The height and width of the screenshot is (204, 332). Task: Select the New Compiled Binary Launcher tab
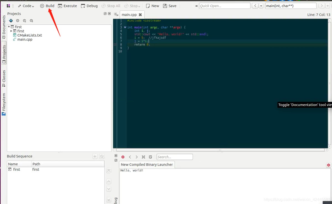(147, 164)
